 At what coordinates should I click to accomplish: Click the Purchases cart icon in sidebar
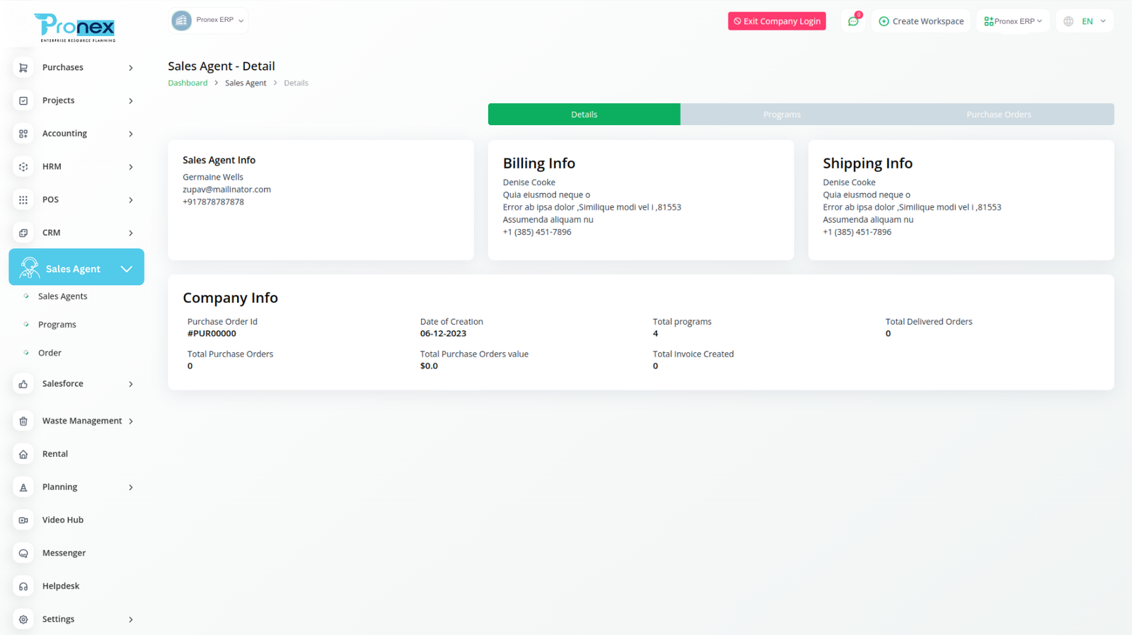[23, 68]
